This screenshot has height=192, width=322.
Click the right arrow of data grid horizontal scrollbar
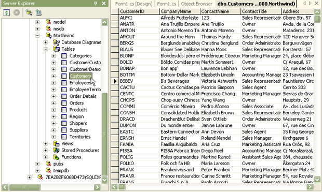(x=310, y=187)
